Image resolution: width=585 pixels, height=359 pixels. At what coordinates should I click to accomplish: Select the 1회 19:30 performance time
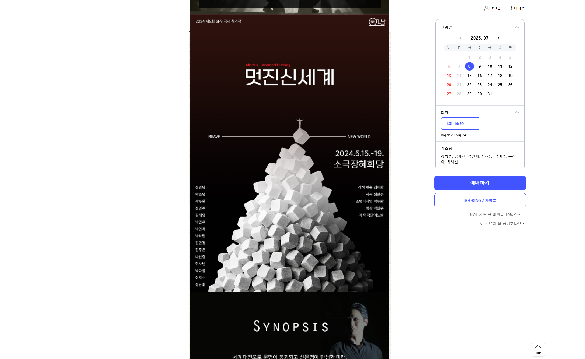pyautogui.click(x=460, y=123)
